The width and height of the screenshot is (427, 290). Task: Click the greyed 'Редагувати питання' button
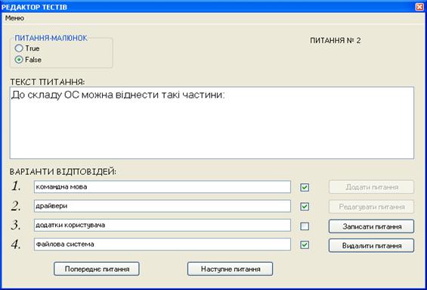pos(371,207)
